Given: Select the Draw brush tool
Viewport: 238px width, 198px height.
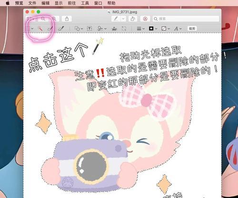Looking at the screenshot, I should coord(61,29).
